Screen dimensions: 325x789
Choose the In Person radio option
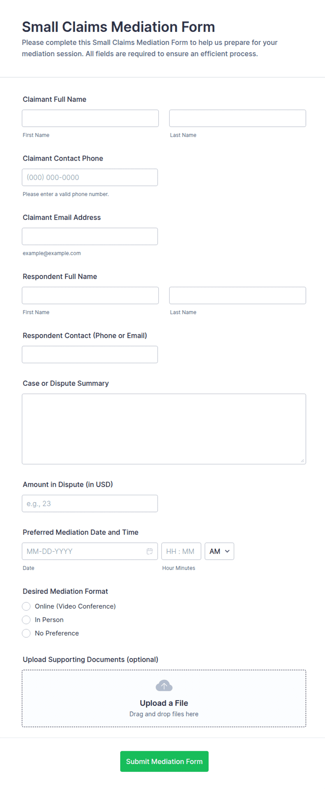pyautogui.click(x=26, y=620)
